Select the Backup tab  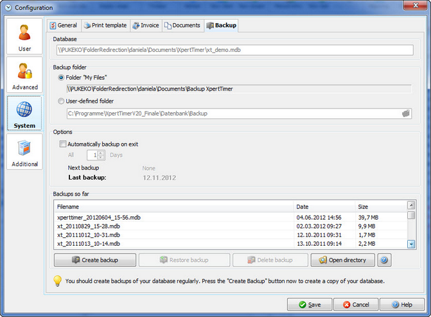221,26
